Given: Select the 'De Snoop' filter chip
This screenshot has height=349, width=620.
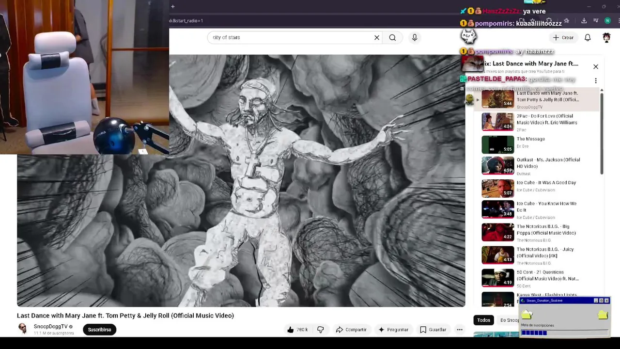Looking at the screenshot, I should pos(509,320).
